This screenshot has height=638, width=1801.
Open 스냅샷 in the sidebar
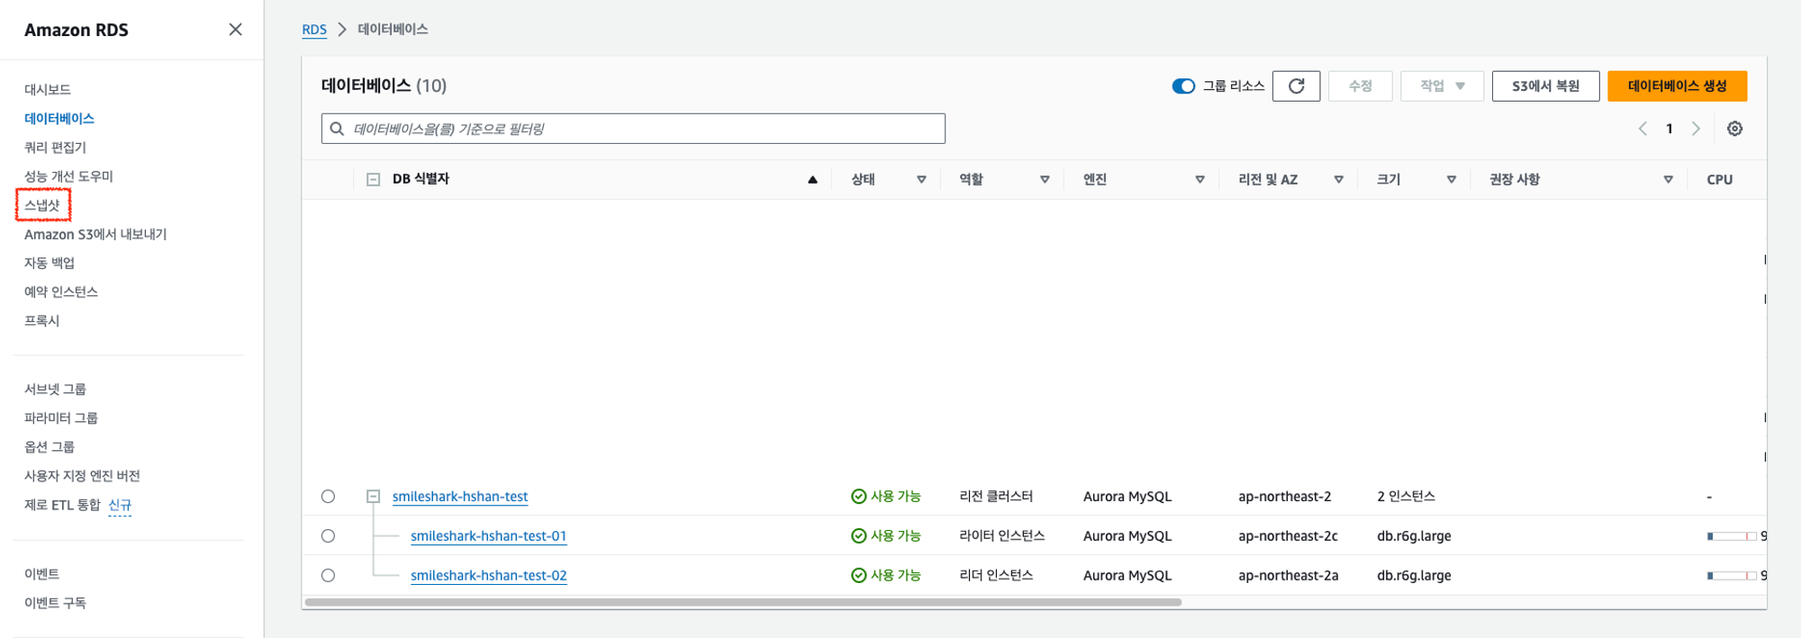pyautogui.click(x=42, y=205)
